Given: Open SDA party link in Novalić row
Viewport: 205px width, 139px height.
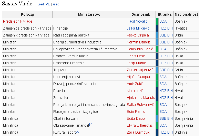Looking at the screenshot, I should point(163,21).
